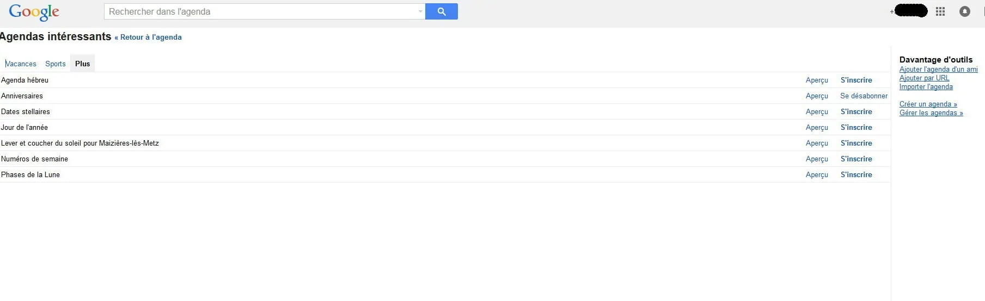Go back via Retour à l'agenda
The width and height of the screenshot is (985, 301).
[x=148, y=37]
